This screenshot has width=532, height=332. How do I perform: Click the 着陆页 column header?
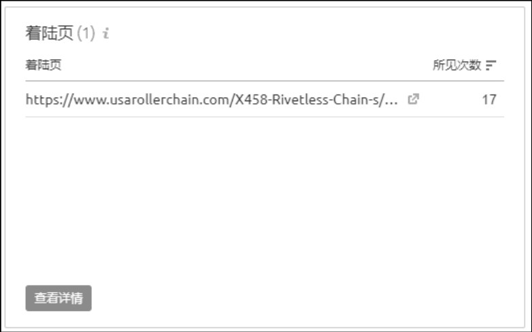pyautogui.click(x=44, y=65)
